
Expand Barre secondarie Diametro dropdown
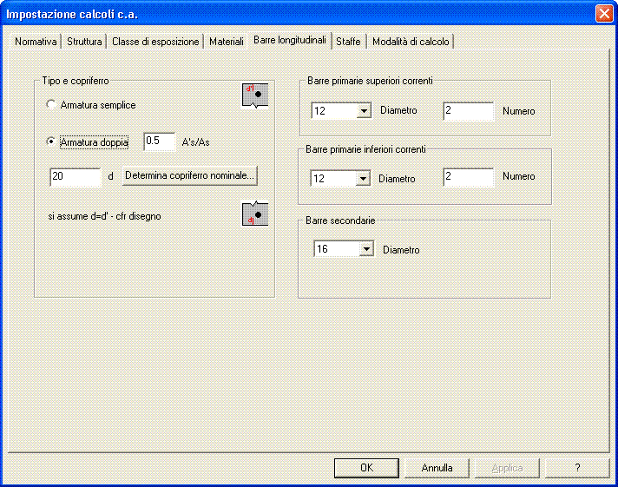[x=366, y=250]
